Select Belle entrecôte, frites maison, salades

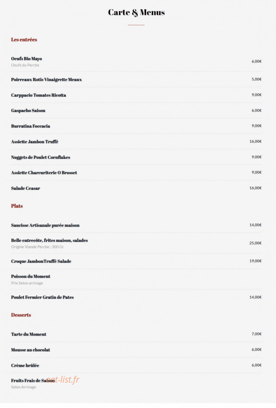tap(49, 240)
